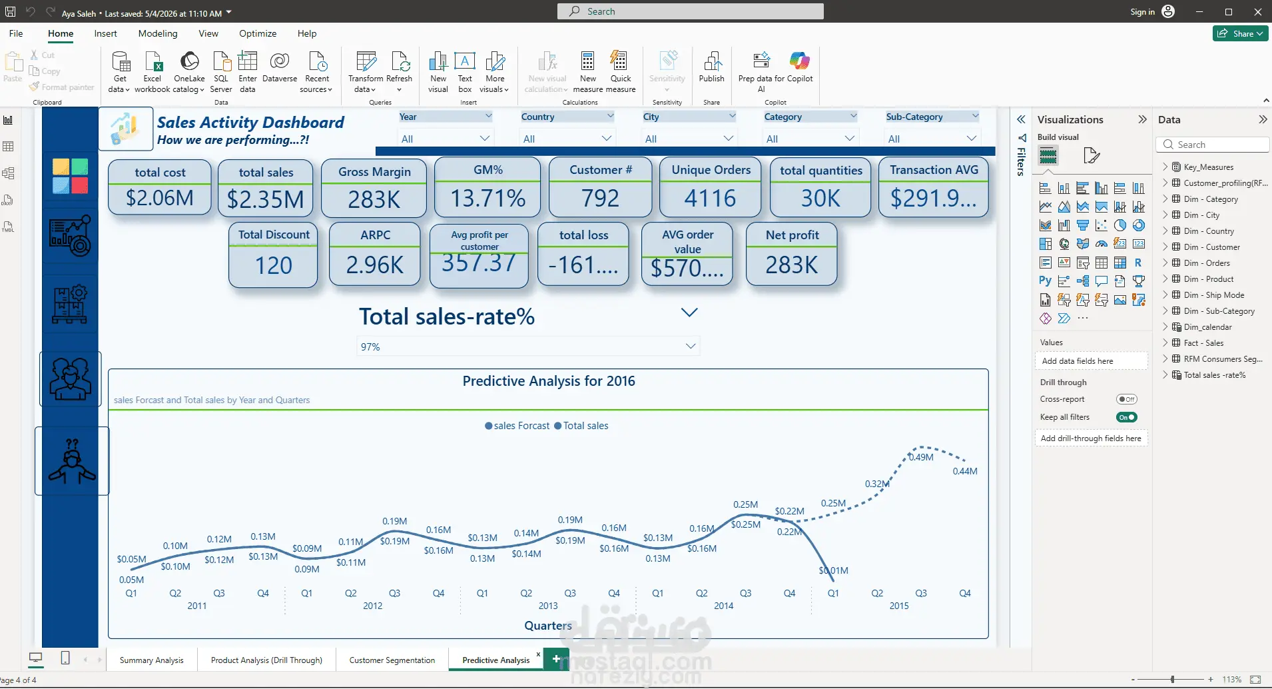The height and width of the screenshot is (689, 1272).
Task: Click the Publish ribbon icon
Action: (711, 67)
